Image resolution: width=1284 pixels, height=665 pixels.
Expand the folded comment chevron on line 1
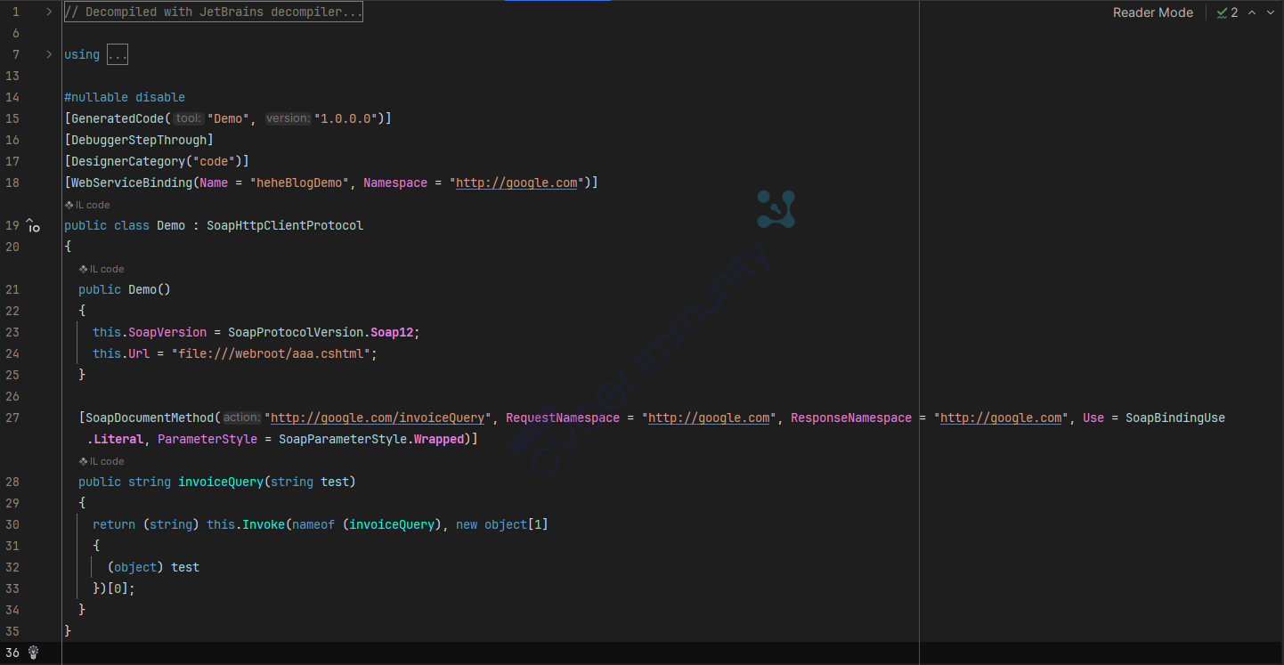pyautogui.click(x=49, y=12)
